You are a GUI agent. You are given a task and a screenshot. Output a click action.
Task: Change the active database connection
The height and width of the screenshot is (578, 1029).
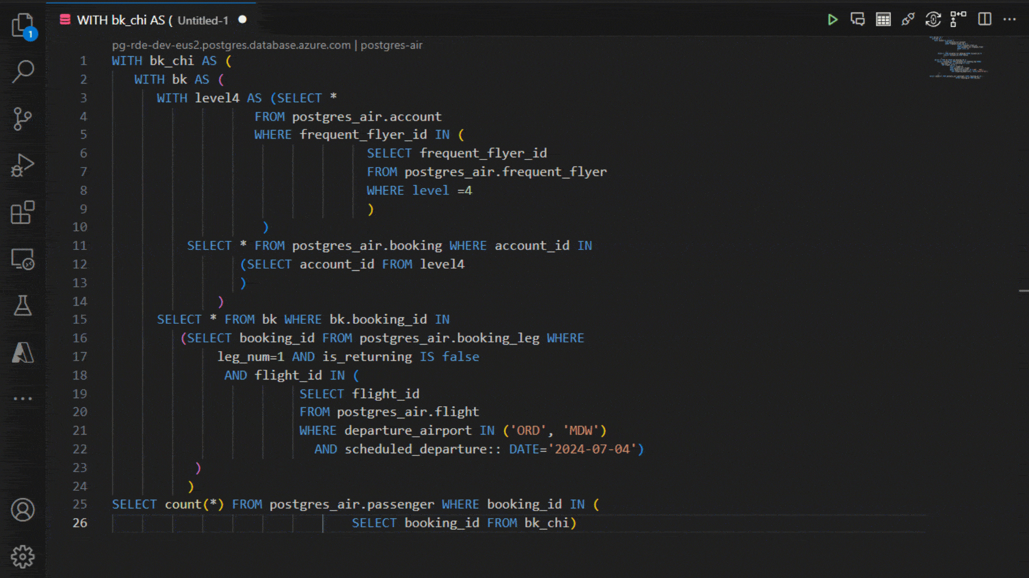[933, 19]
